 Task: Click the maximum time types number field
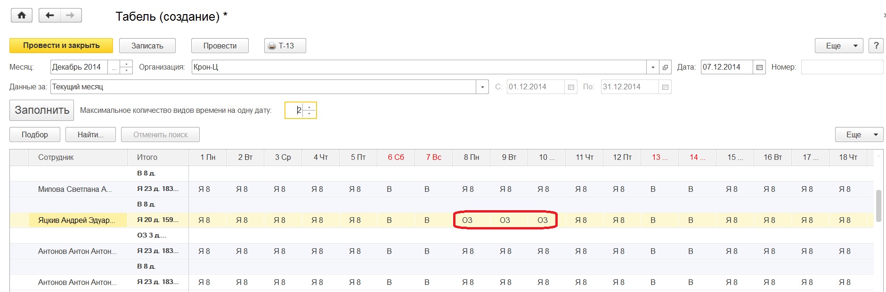[x=294, y=110]
